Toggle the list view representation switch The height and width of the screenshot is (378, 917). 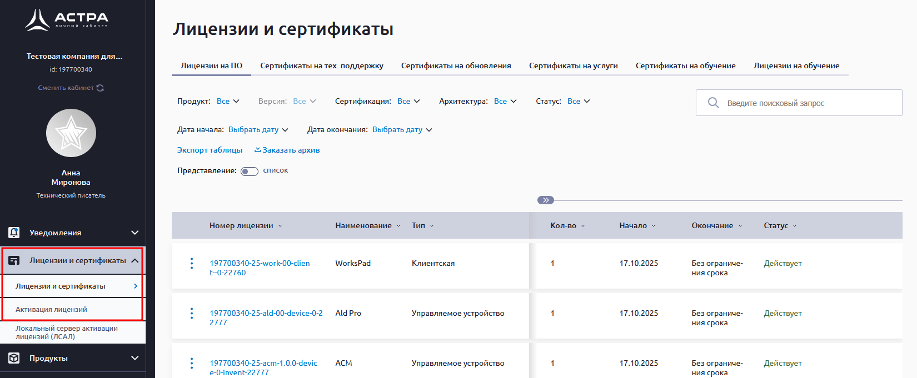click(249, 171)
